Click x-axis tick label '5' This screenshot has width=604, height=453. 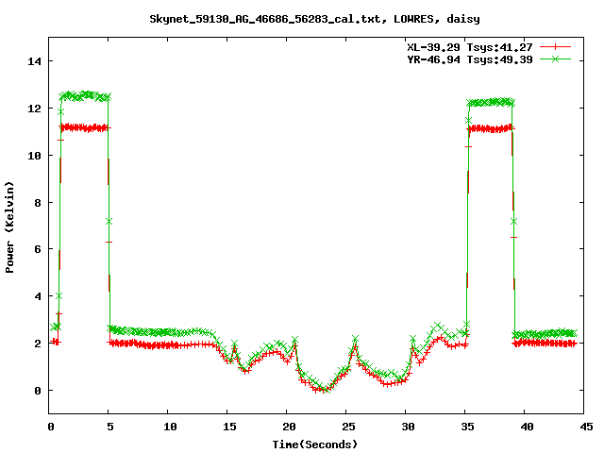[x=110, y=427]
